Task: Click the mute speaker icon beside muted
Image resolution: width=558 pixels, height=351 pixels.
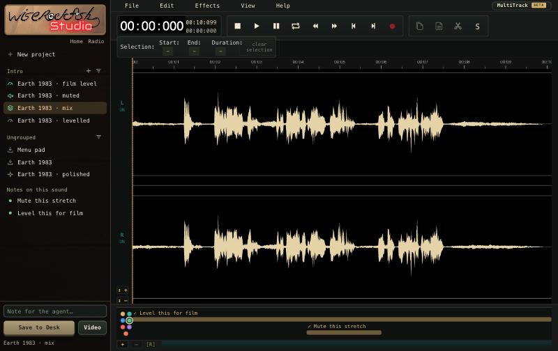Action: (x=10, y=96)
